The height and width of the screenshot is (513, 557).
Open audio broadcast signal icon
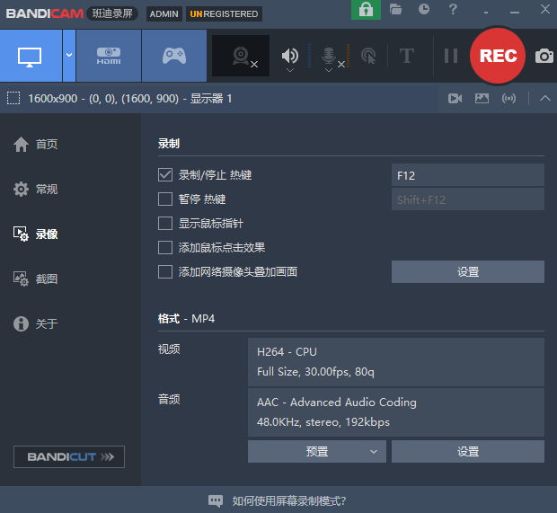(x=508, y=99)
